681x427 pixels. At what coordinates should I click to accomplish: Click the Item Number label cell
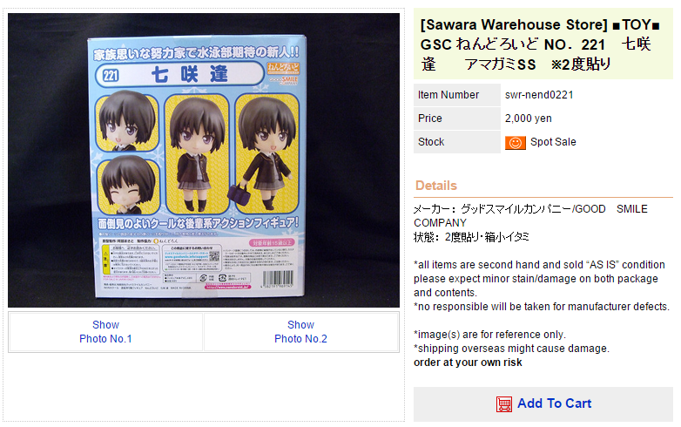point(457,95)
